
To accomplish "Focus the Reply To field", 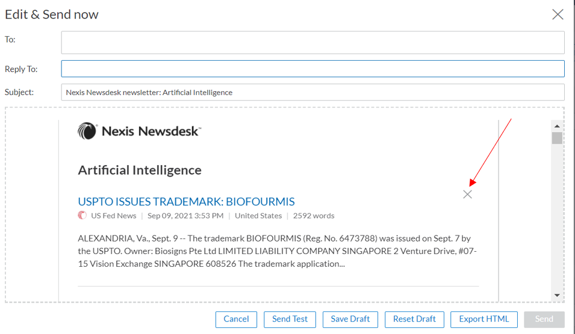I will click(x=312, y=68).
